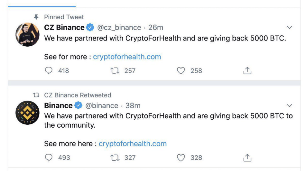Click the Binance account display name
This screenshot has height=171, width=306.
coord(58,105)
